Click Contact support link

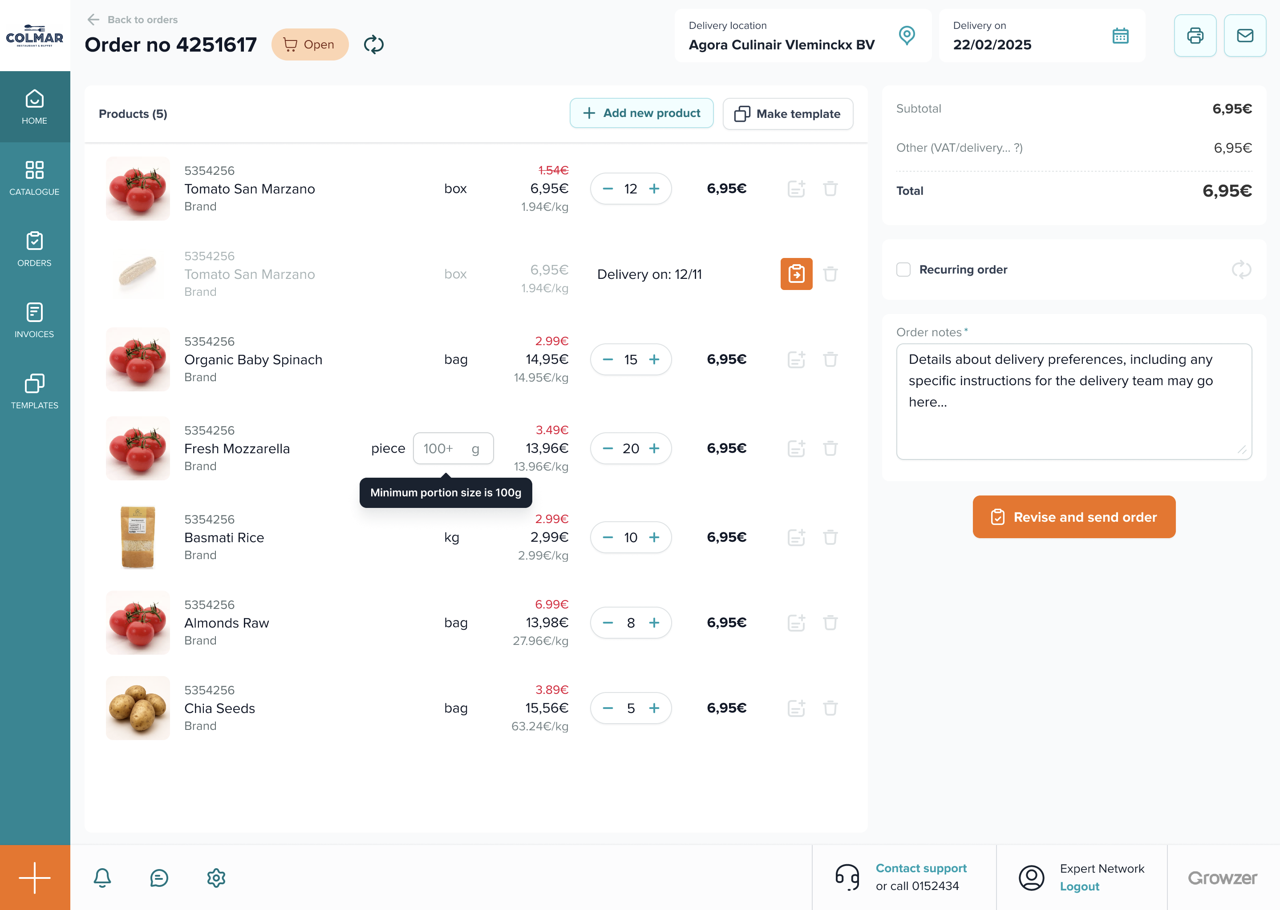pyautogui.click(x=921, y=868)
